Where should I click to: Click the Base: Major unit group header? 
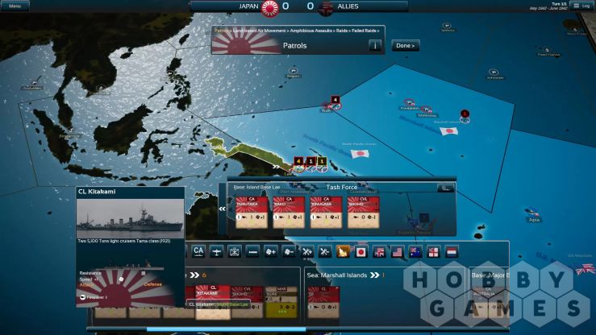tap(490, 275)
